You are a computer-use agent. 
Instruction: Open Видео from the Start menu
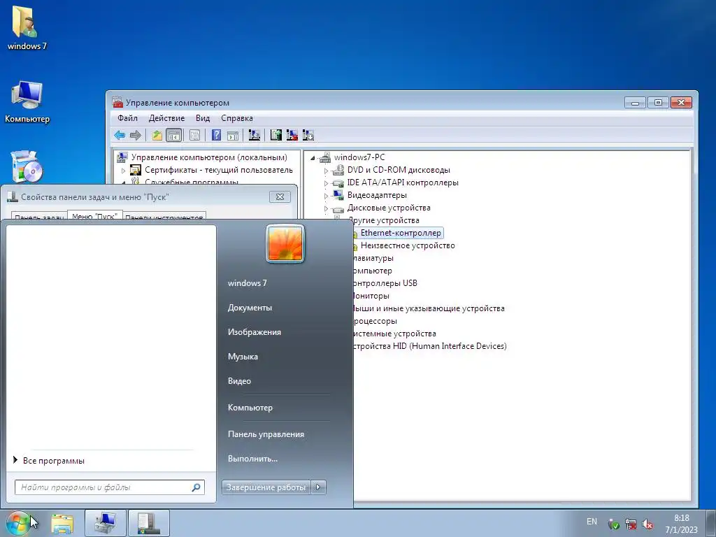[239, 381]
